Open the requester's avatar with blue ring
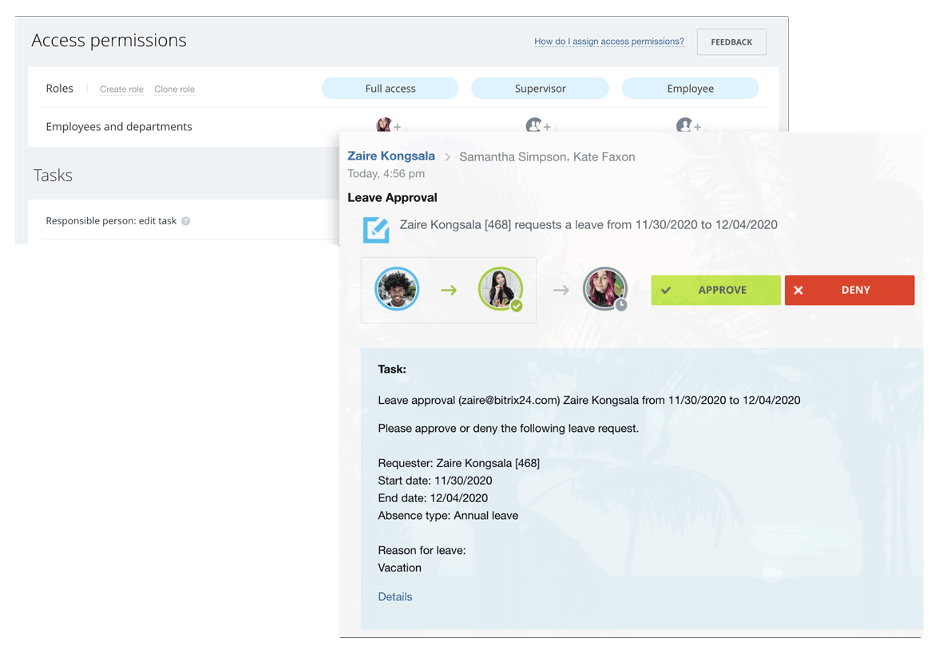The width and height of the screenshot is (931, 645). pos(397,289)
